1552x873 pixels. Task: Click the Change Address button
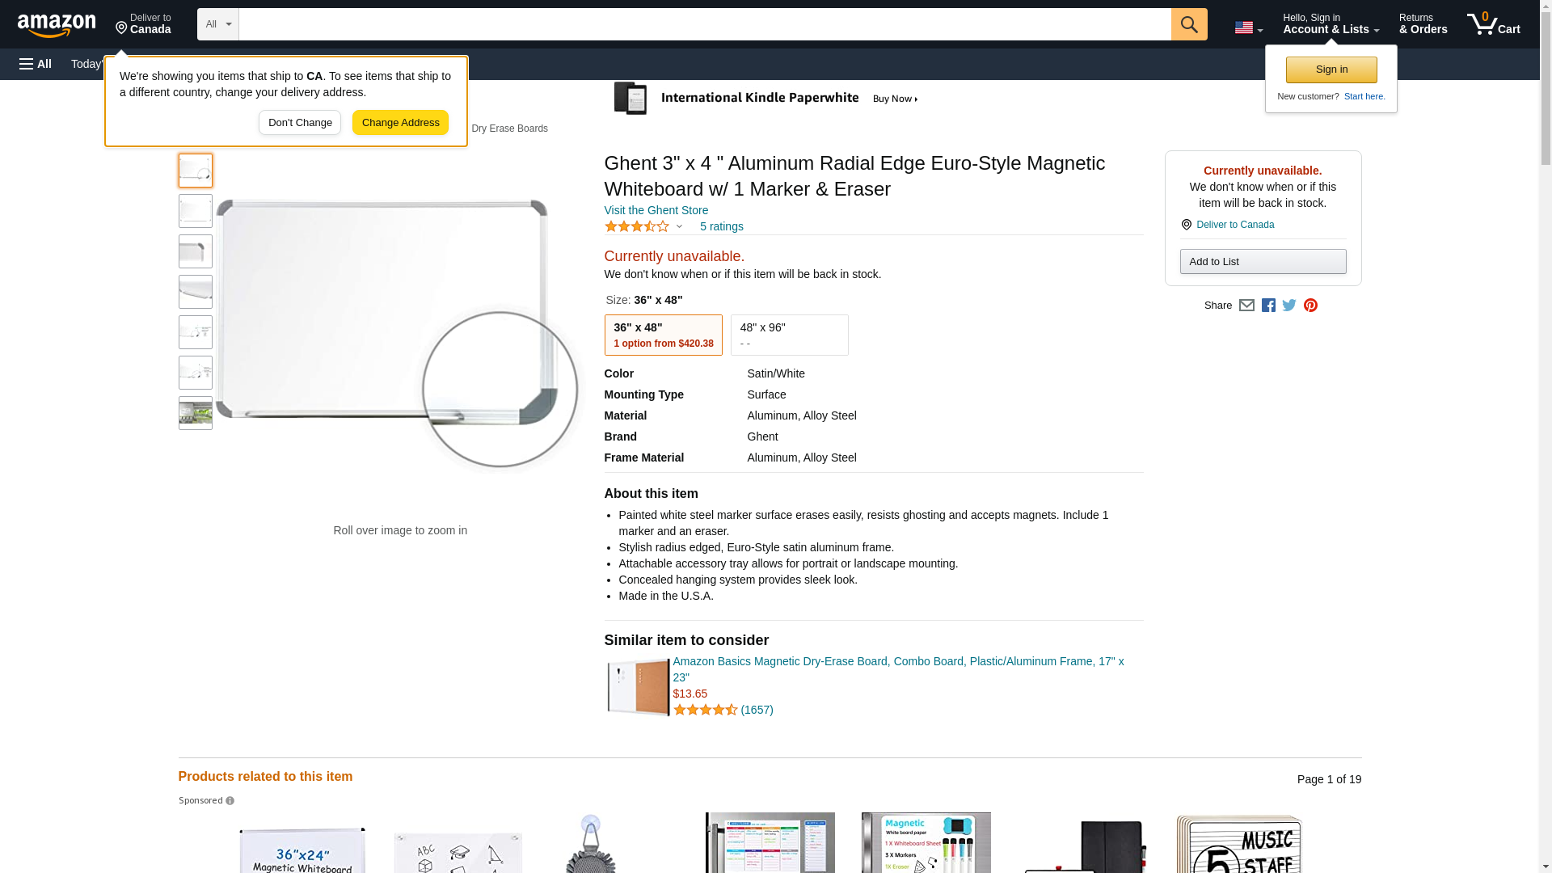coord(400,123)
